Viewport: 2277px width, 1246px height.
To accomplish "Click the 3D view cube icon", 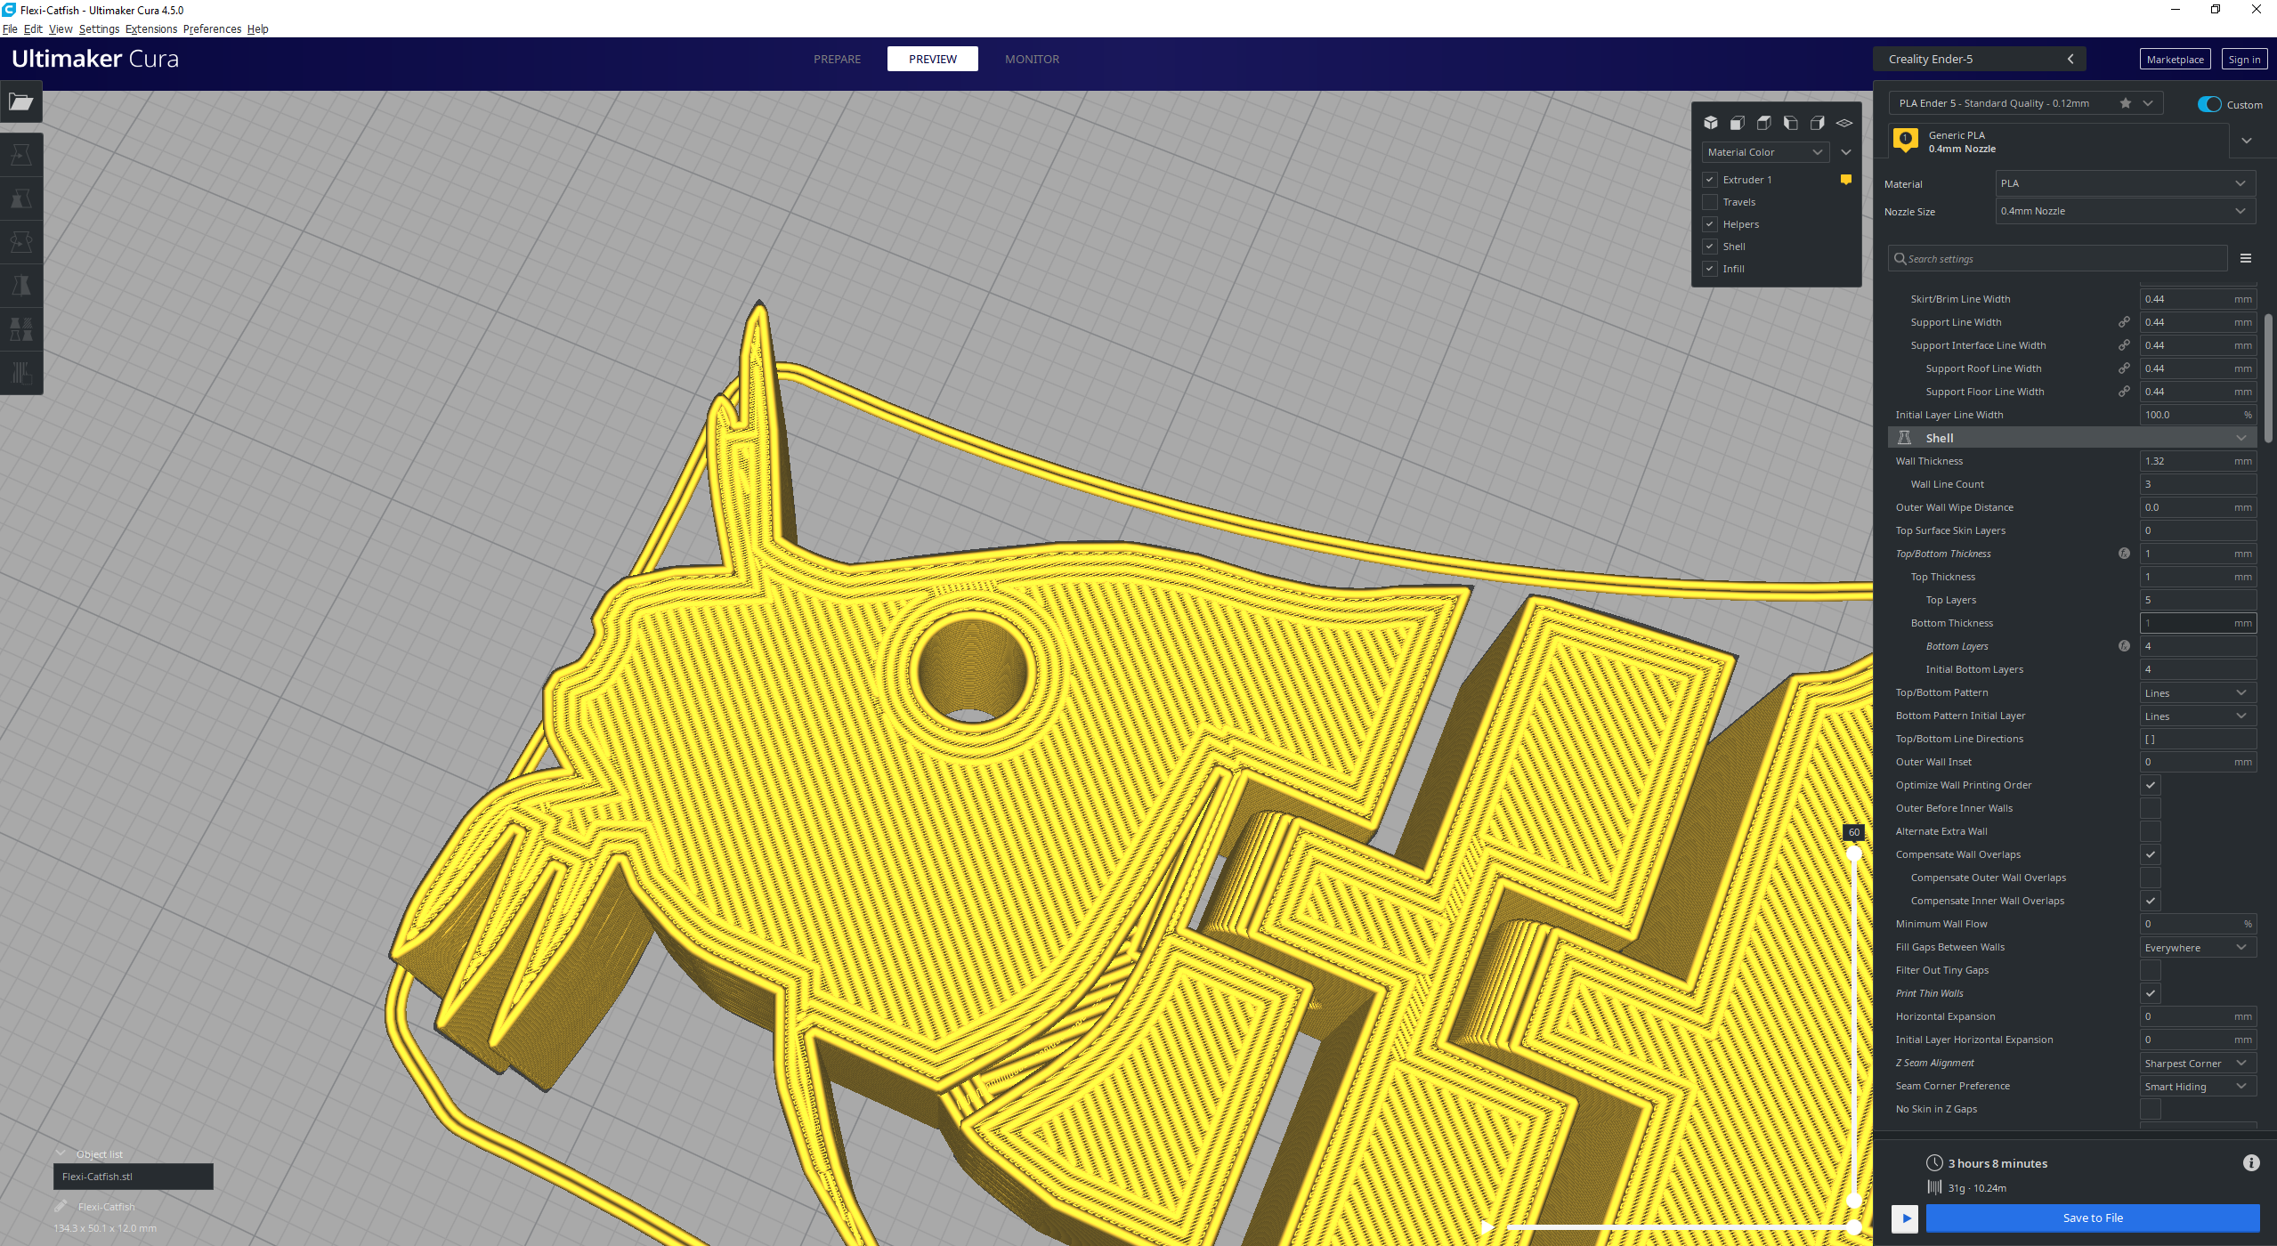I will tap(1710, 123).
